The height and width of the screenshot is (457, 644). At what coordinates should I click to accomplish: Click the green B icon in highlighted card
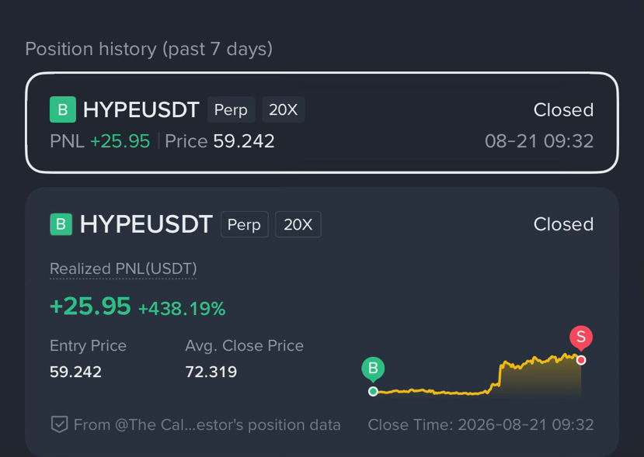pyautogui.click(x=63, y=109)
